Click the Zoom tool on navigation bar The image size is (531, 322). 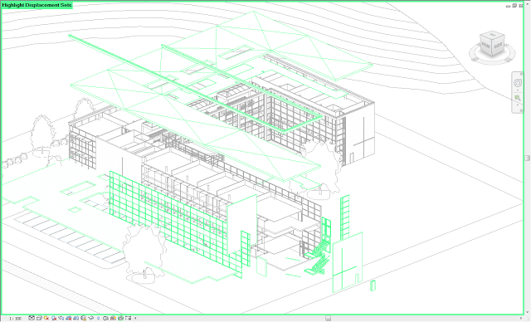pyautogui.click(x=518, y=98)
